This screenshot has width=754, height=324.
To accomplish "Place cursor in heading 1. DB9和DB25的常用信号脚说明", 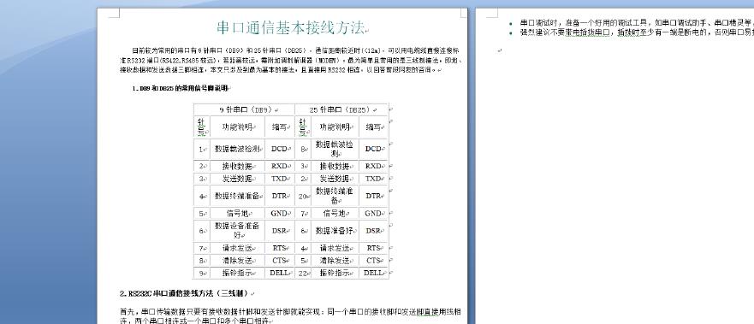I will pos(181,88).
